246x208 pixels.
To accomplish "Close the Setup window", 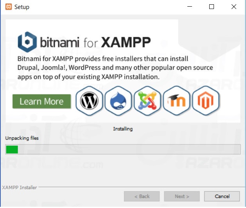I will [233, 7].
